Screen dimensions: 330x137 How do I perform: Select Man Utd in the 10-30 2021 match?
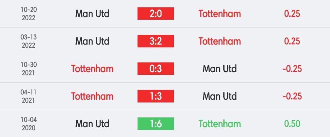[x=220, y=69]
